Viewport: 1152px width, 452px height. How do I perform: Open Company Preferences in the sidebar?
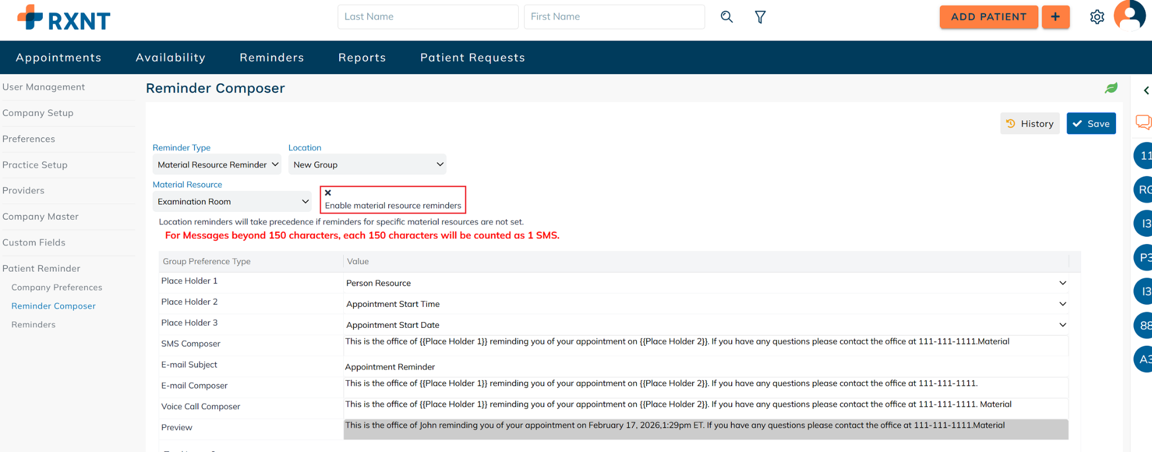[x=57, y=287]
